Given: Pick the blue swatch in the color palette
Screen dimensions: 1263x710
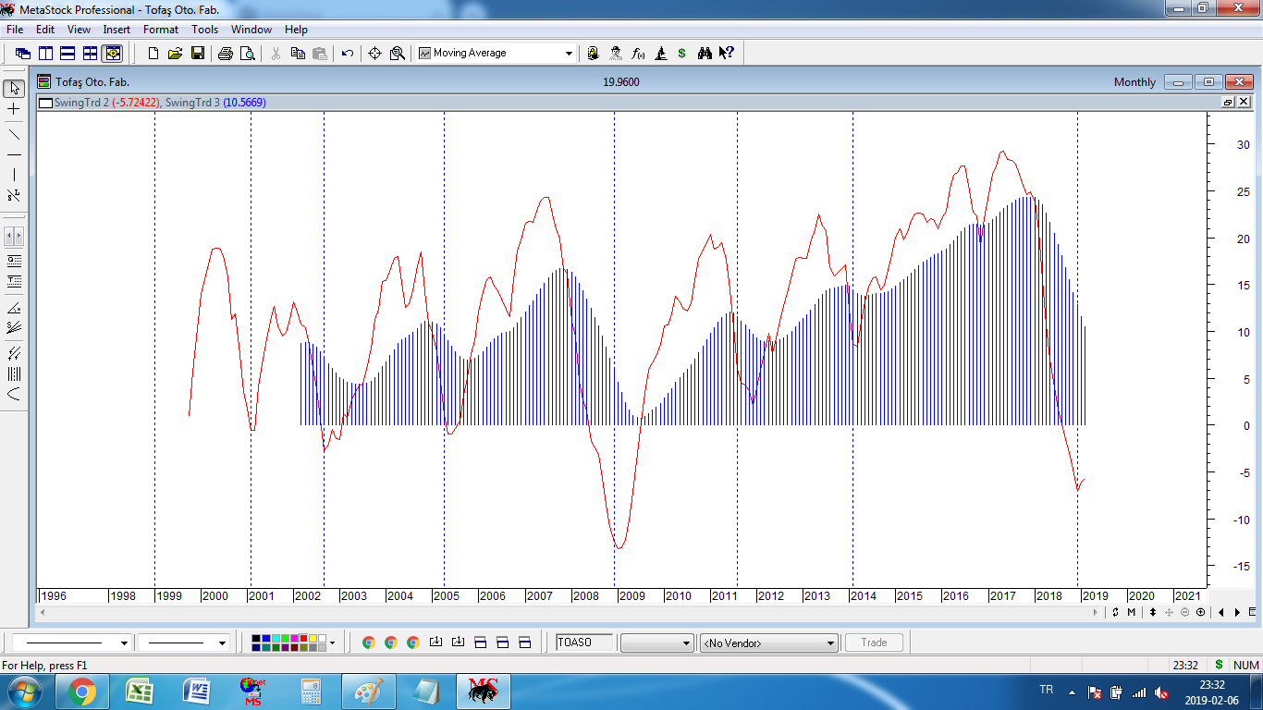Looking at the screenshot, I should pos(266,639).
